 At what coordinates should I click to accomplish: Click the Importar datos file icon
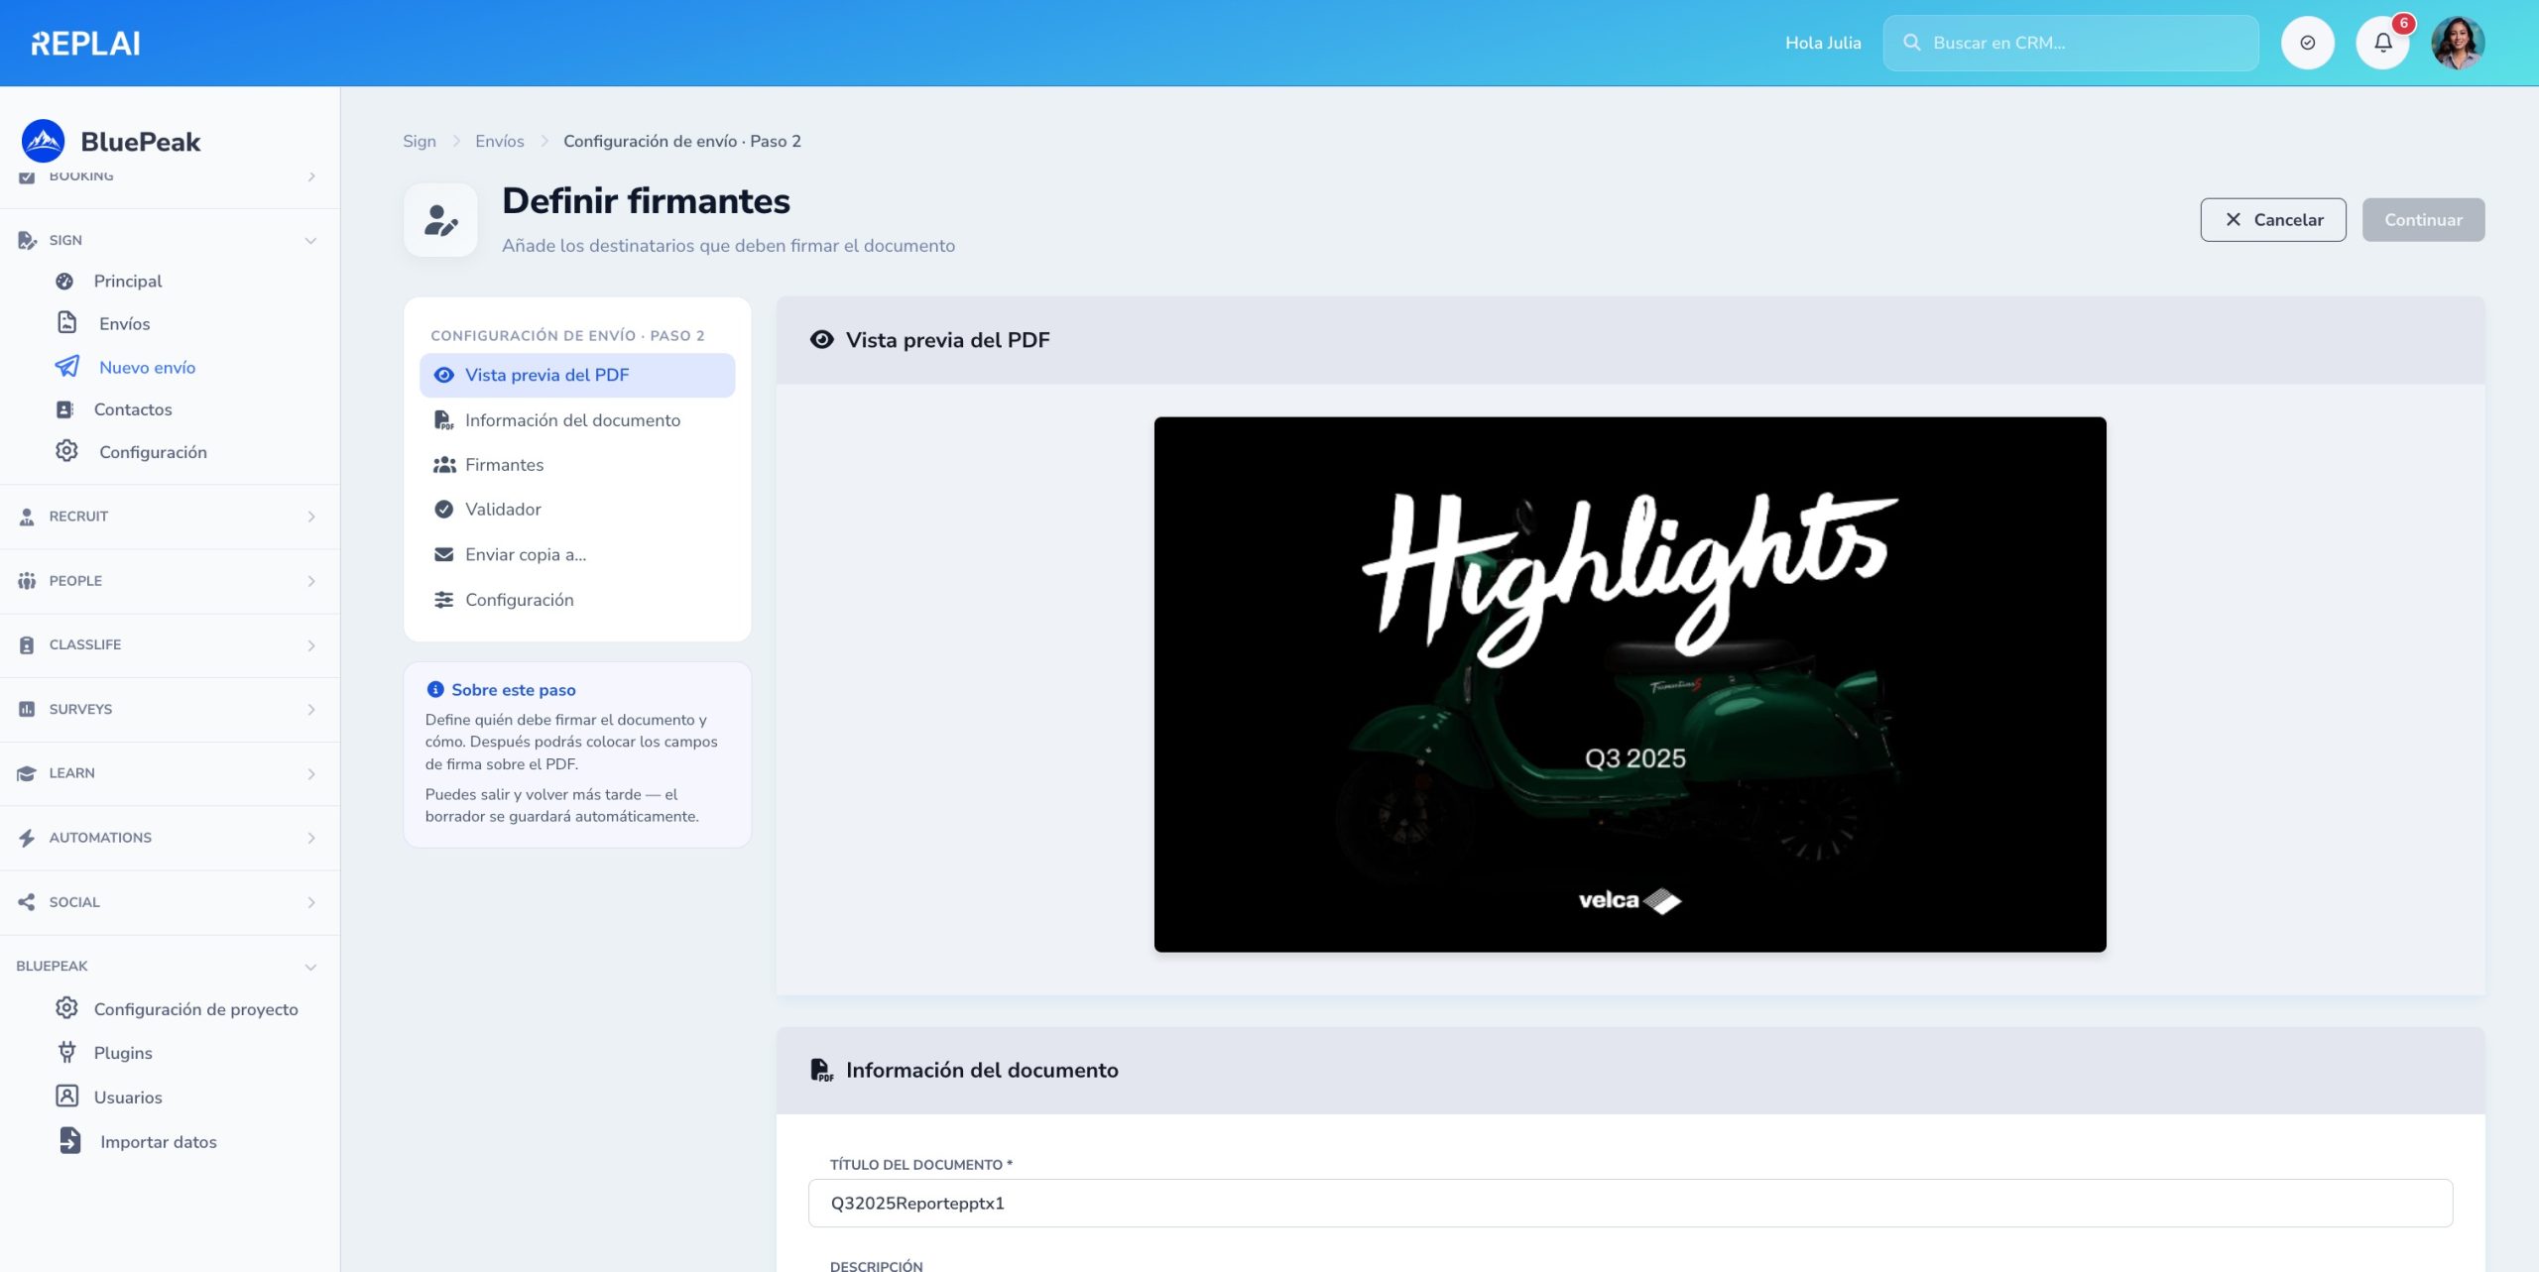tap(69, 1140)
